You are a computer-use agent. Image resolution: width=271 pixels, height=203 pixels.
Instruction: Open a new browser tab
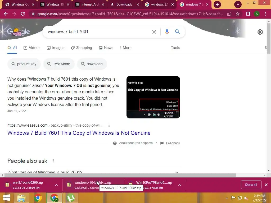point(217,4)
